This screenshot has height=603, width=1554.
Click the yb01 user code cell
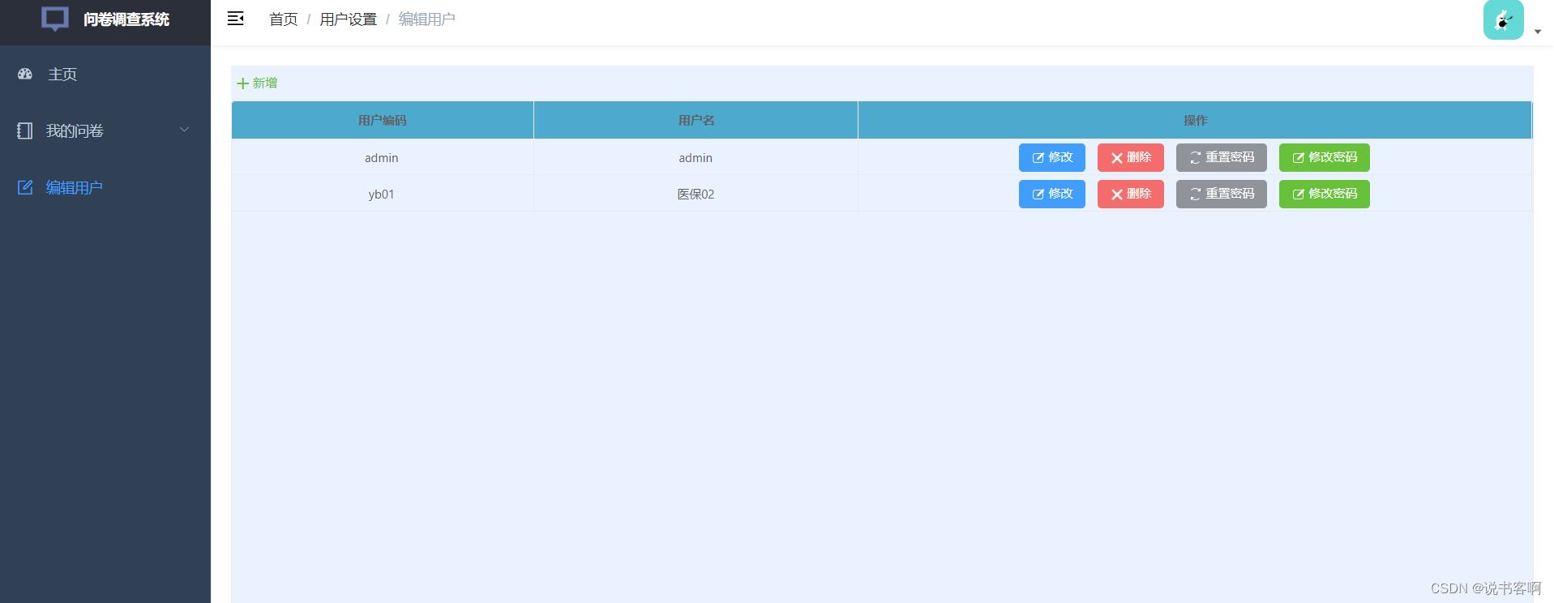382,195
